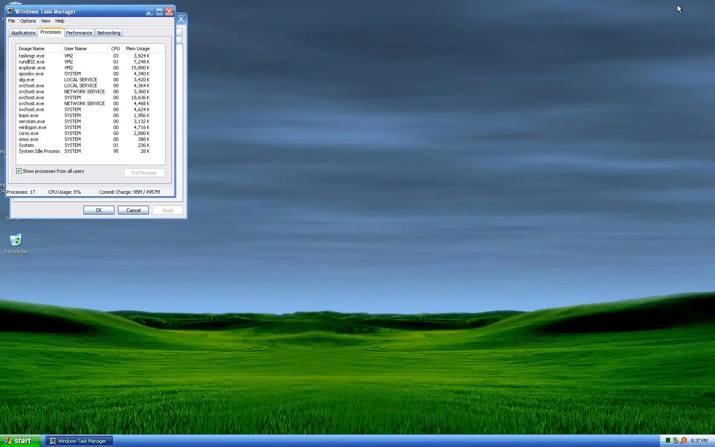Click OK in the dialog behind Task Manager
Viewport: 715px width, 447px height.
point(99,210)
